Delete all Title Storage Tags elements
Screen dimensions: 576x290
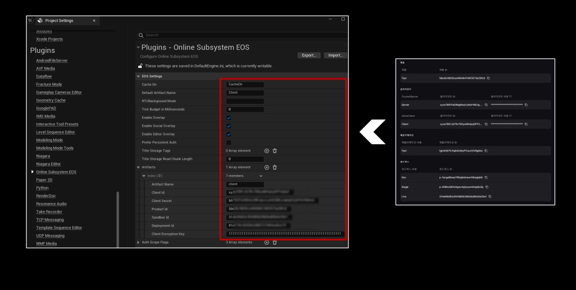tap(275, 151)
